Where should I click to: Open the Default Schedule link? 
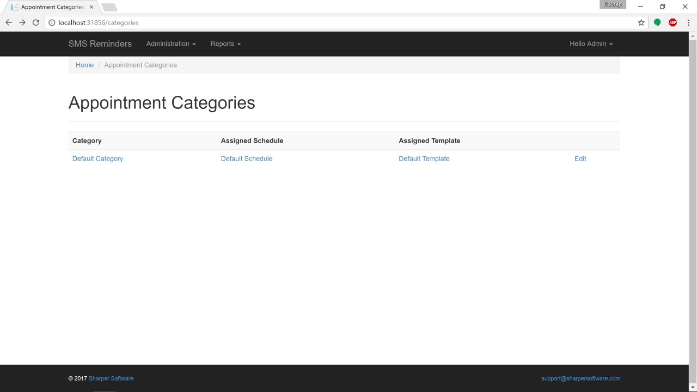(x=246, y=158)
